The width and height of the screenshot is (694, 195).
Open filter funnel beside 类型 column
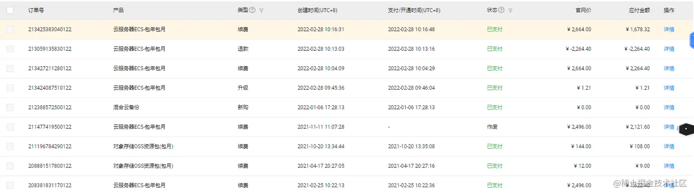261,10
